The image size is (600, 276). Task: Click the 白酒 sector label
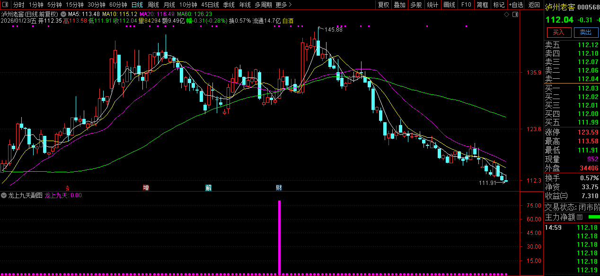(288, 21)
